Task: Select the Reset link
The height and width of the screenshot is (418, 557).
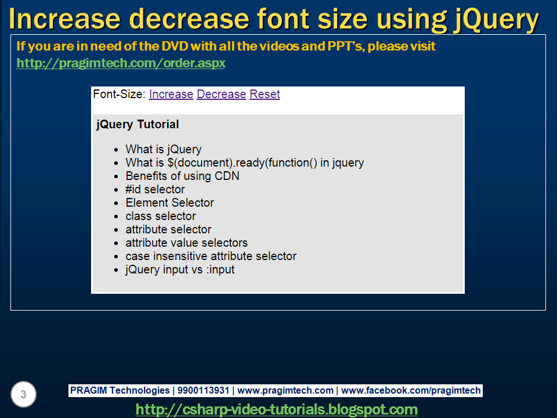Action: [265, 94]
